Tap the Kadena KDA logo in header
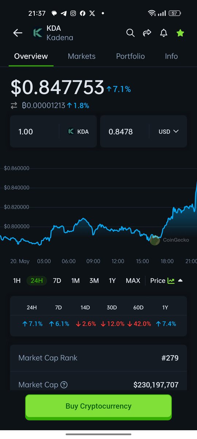 coord(37,33)
